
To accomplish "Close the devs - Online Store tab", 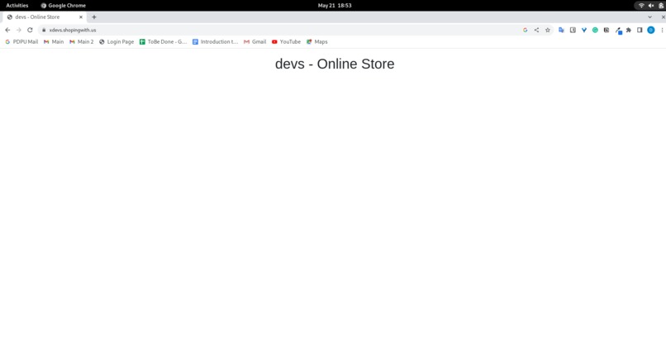I will pyautogui.click(x=81, y=17).
